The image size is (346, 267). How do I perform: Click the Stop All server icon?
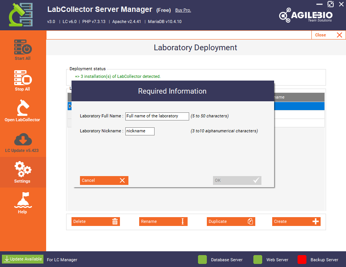pyautogui.click(x=23, y=78)
